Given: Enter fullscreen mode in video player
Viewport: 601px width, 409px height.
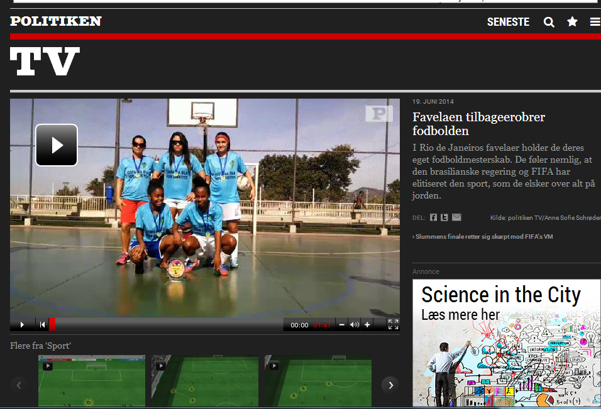Looking at the screenshot, I should [393, 324].
